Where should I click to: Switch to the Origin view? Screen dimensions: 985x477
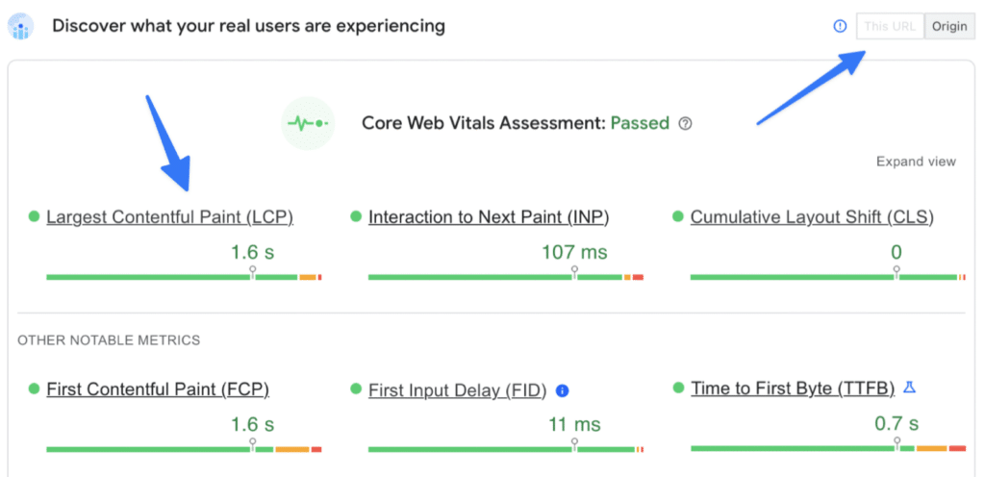point(949,26)
